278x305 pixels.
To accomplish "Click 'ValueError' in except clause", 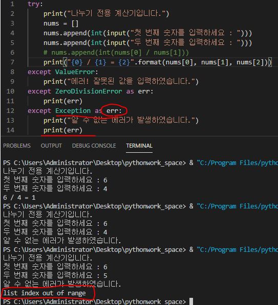I will 75,72.
